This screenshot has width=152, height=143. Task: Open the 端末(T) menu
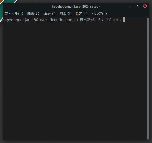tap(82, 13)
